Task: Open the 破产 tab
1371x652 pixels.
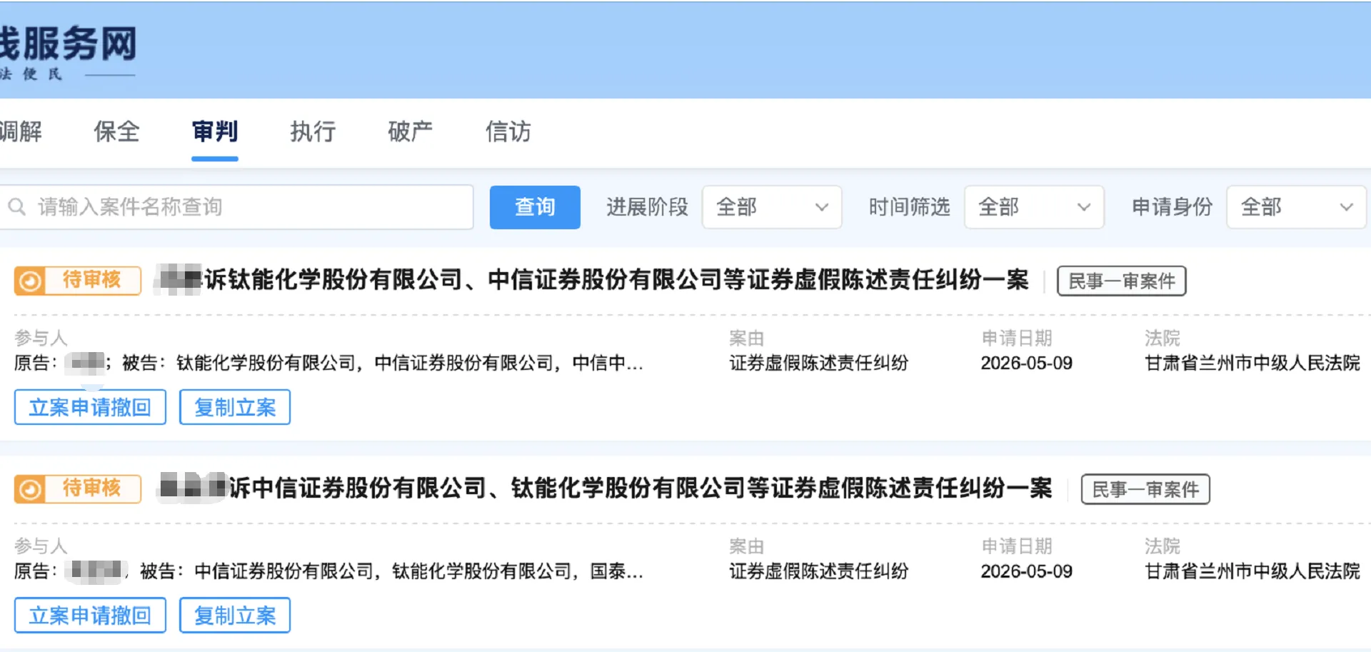Action: (x=411, y=131)
